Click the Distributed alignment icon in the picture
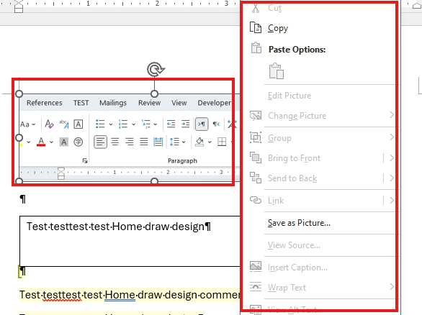Image resolution: width=422 pixels, height=315 pixels. point(158,142)
